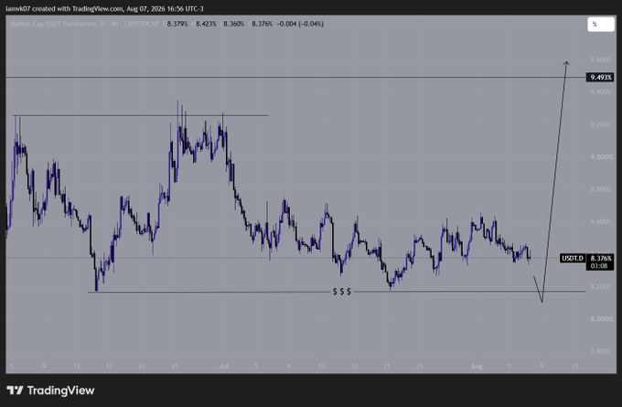This screenshot has width=622, height=407.
Task: Click the 8.000% price axis tick
Action: coord(601,319)
